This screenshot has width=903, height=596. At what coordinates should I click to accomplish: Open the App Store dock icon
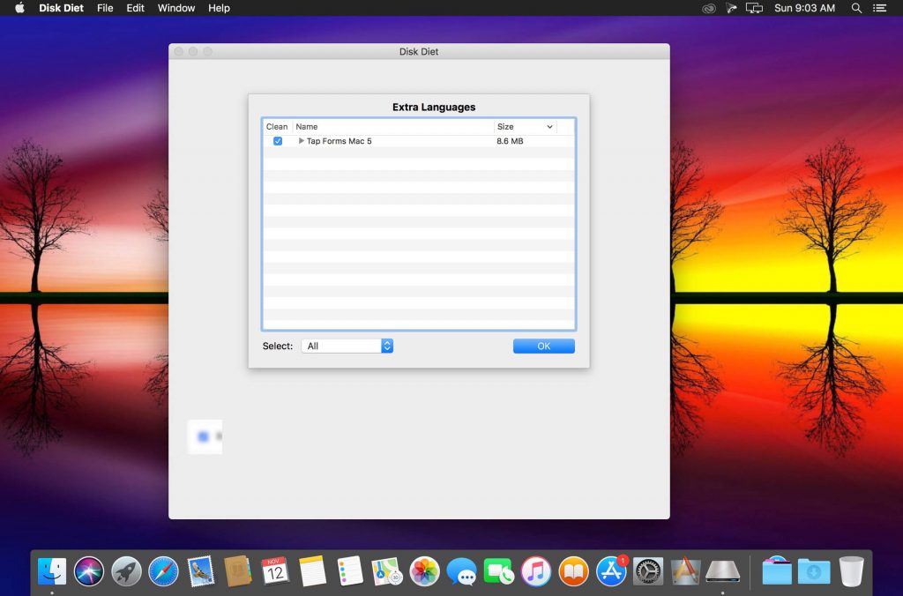[x=611, y=571]
